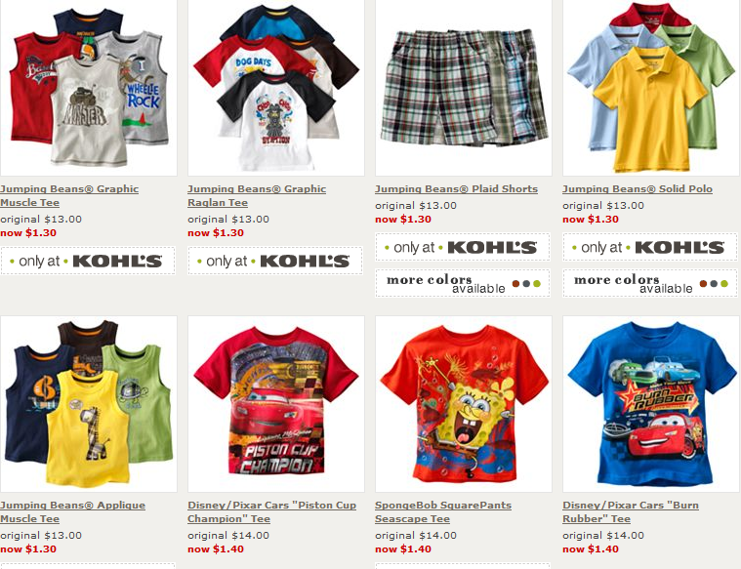Open the Graphic Raglan Tee product image
This screenshot has height=569, width=741.
[276, 88]
